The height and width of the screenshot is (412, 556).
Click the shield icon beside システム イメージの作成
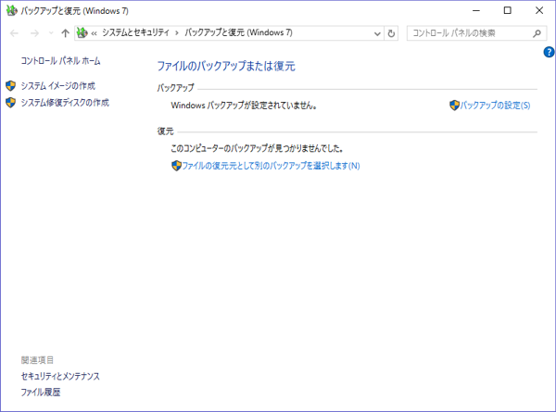[10, 86]
